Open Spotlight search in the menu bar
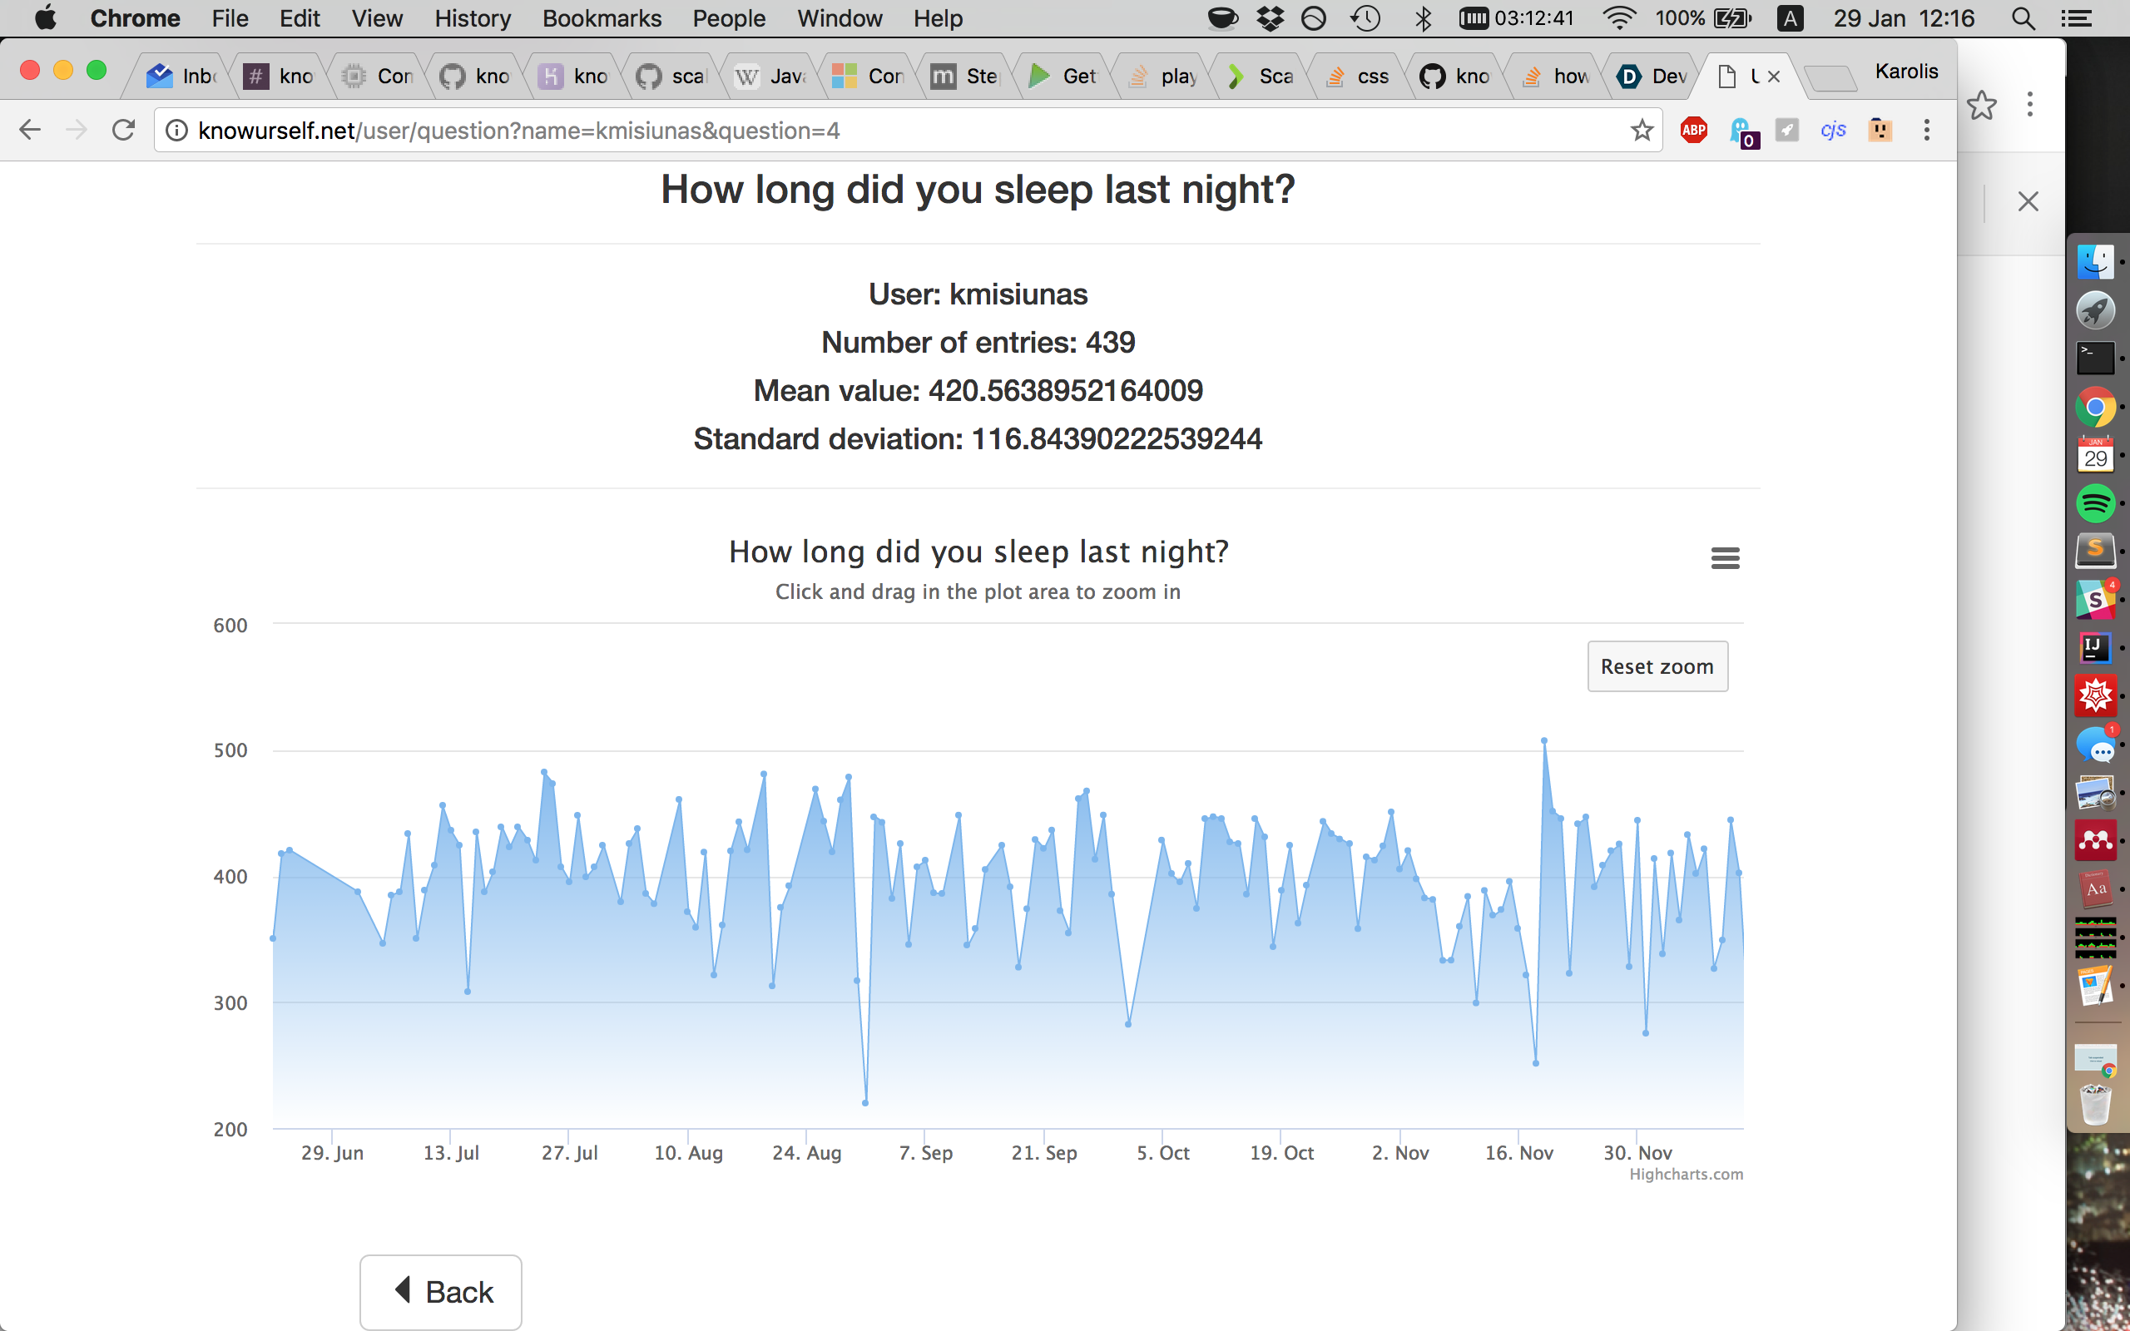The width and height of the screenshot is (2130, 1331). tap(2023, 18)
